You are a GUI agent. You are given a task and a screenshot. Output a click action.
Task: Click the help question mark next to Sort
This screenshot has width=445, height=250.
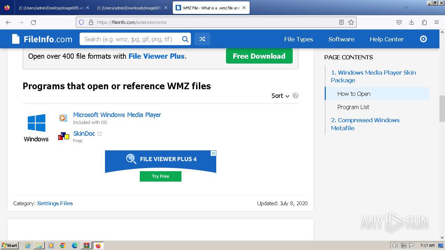(296, 95)
